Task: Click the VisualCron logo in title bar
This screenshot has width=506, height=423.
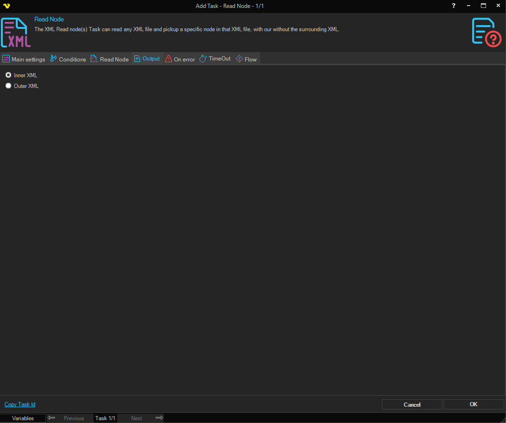Action: click(x=6, y=6)
